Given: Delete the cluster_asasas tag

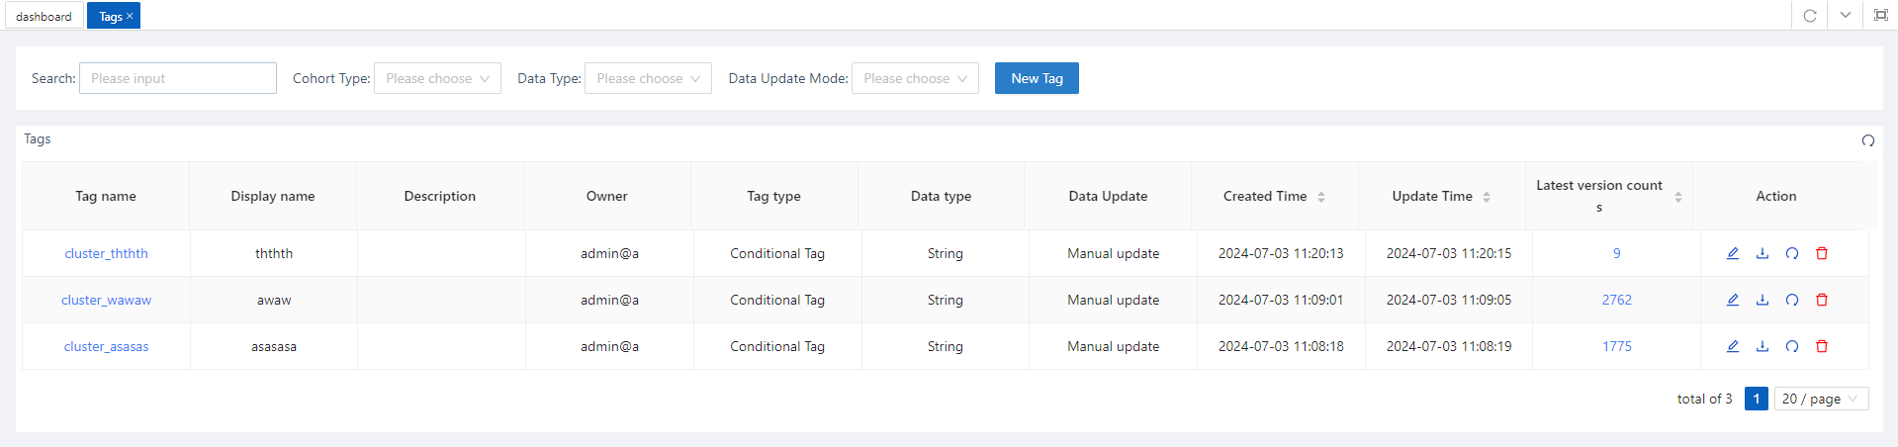Looking at the screenshot, I should 1822,346.
